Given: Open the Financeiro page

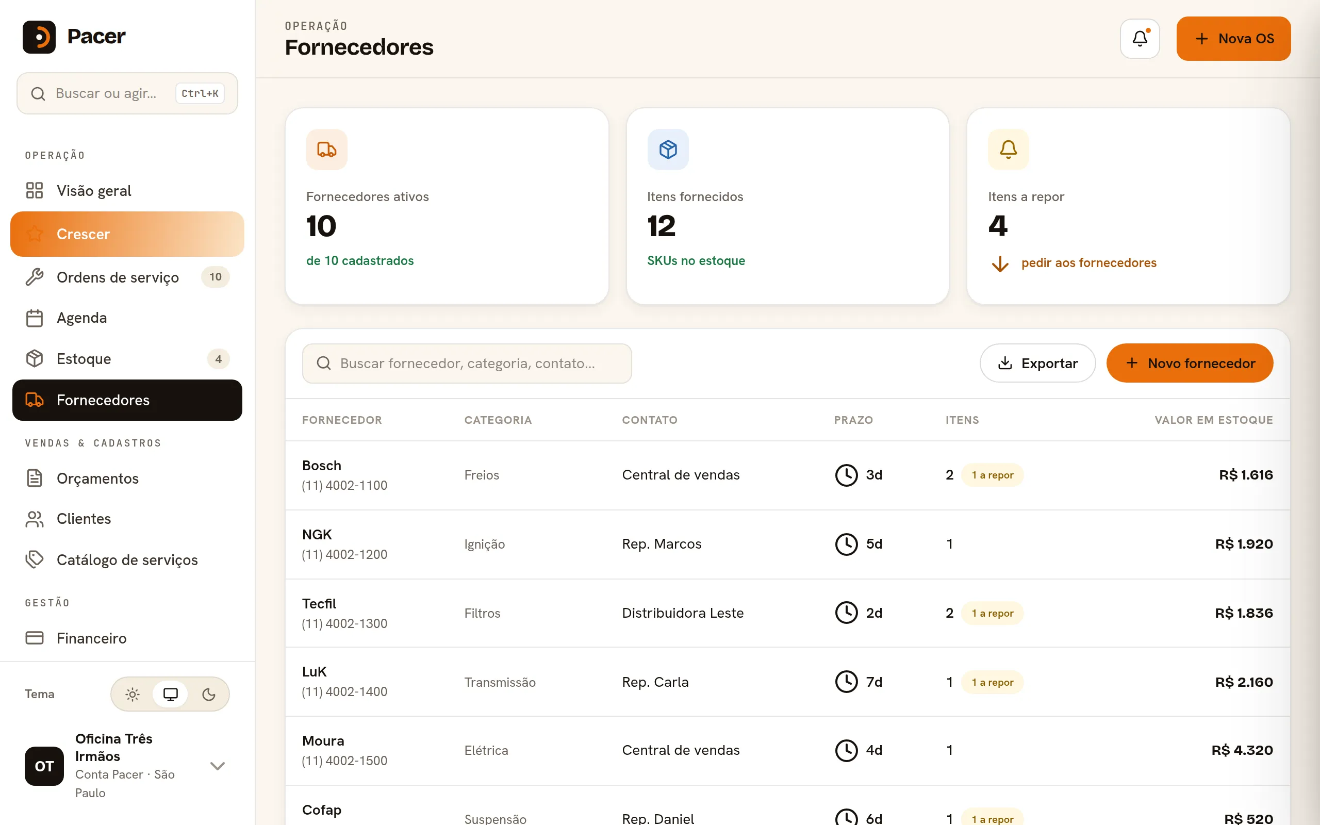Looking at the screenshot, I should (127, 638).
